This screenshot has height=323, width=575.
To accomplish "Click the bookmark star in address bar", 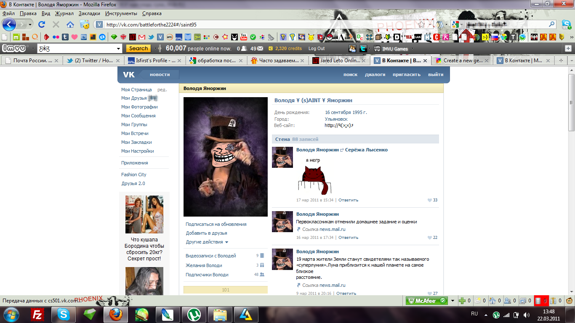I will (421, 24).
